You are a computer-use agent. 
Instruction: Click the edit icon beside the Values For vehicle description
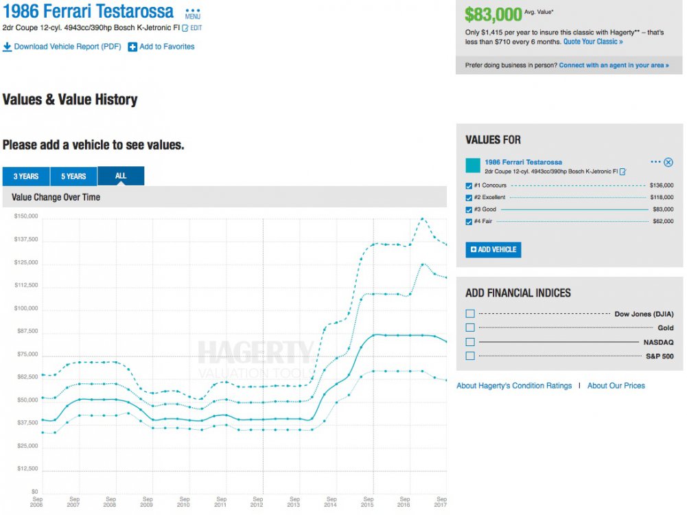click(x=622, y=172)
